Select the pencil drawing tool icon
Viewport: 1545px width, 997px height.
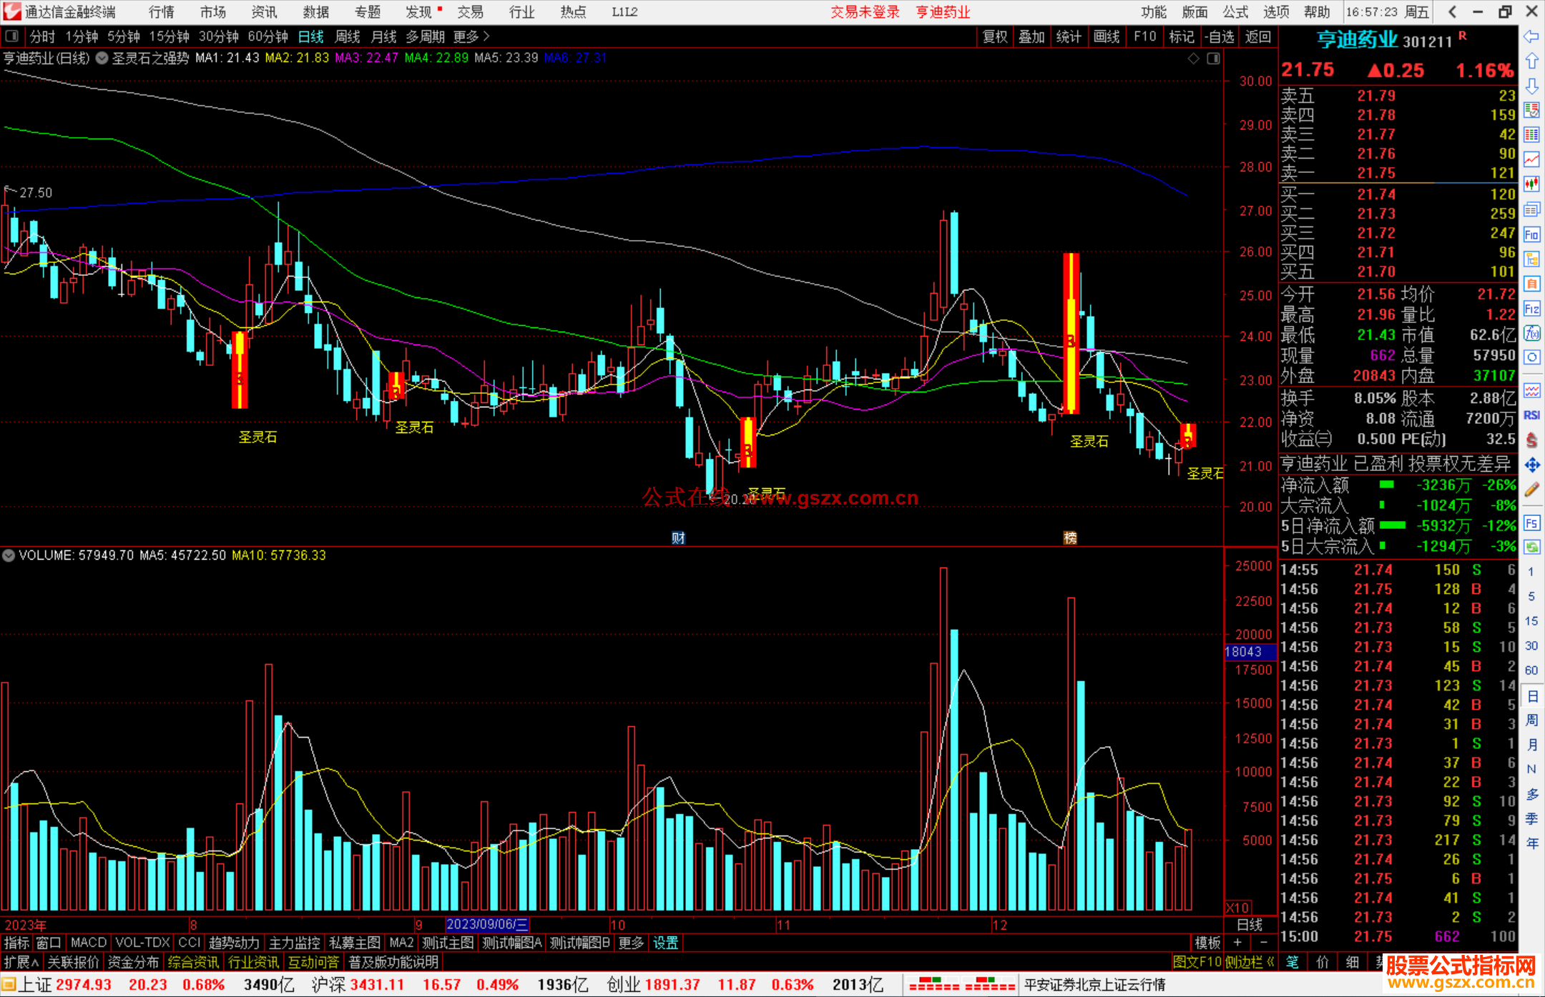[1531, 490]
